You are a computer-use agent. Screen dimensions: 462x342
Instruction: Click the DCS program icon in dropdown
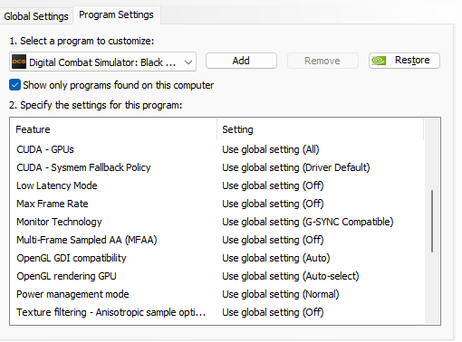pyautogui.click(x=19, y=62)
